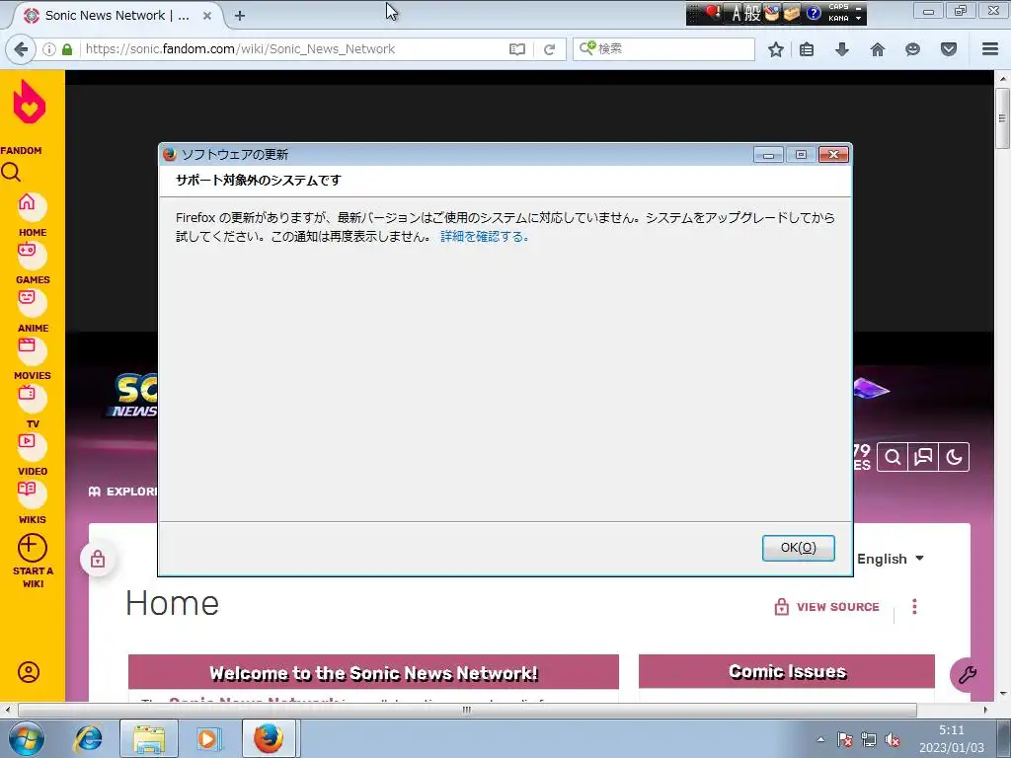The image size is (1011, 758).
Task: Click into the 検索 search box
Action: pyautogui.click(x=664, y=49)
